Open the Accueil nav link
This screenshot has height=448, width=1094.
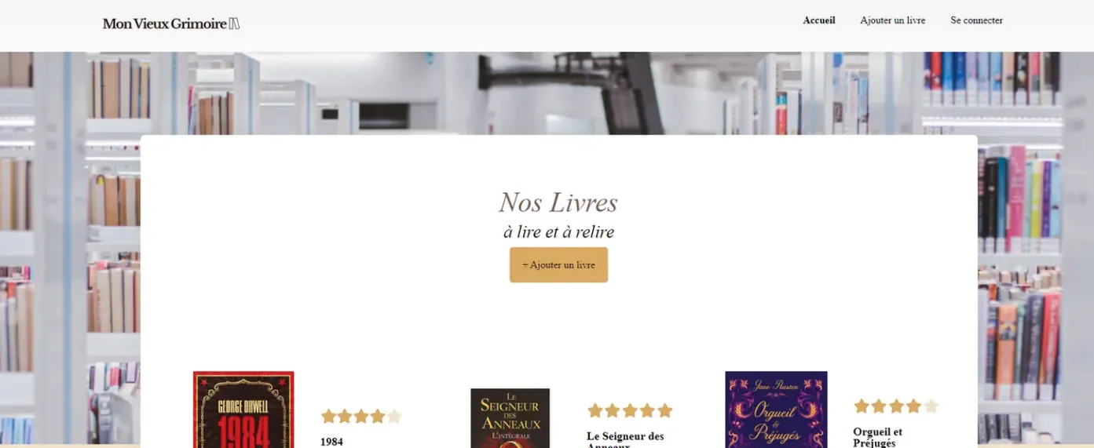819,20
